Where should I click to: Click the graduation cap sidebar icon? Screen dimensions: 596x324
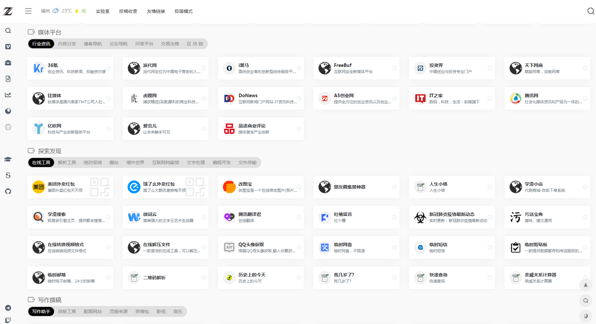click(x=8, y=159)
